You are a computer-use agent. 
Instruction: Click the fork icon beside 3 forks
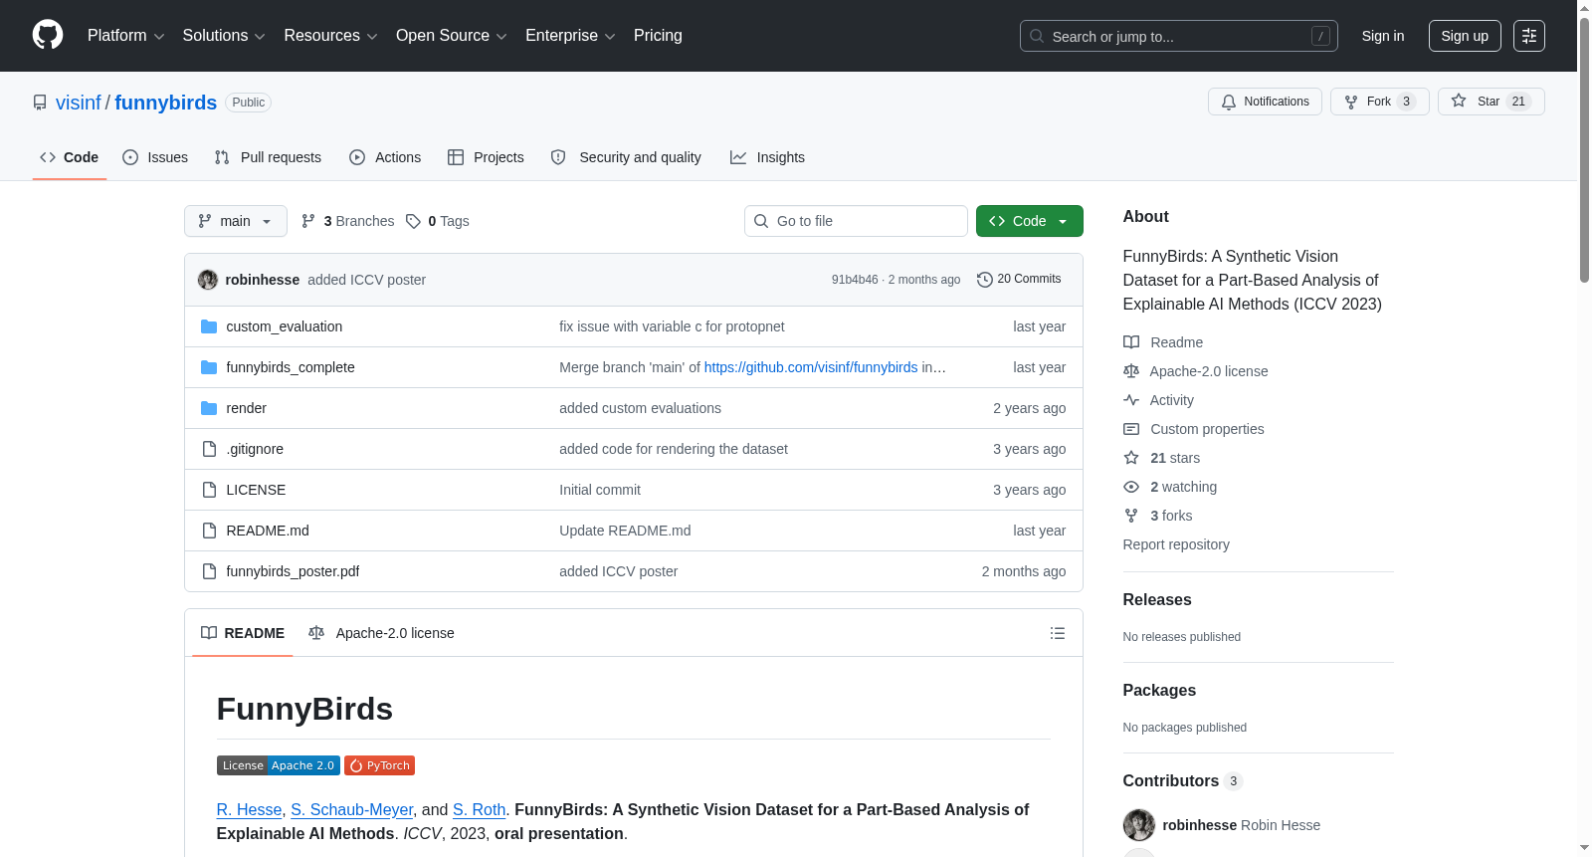pyautogui.click(x=1131, y=516)
